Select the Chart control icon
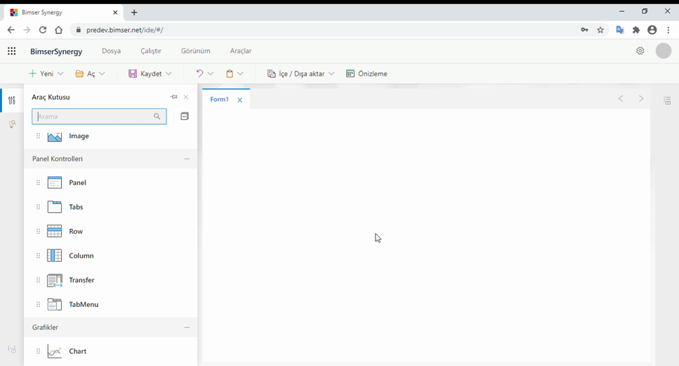This screenshot has width=679, height=366. pos(55,351)
